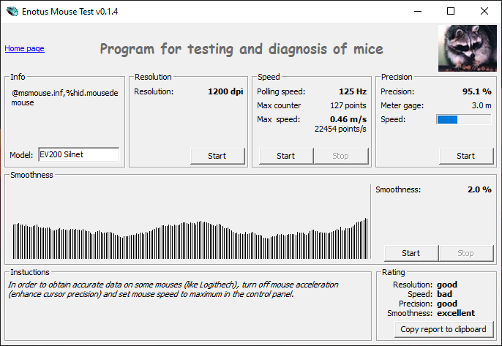Open the Home page link

pos(24,48)
